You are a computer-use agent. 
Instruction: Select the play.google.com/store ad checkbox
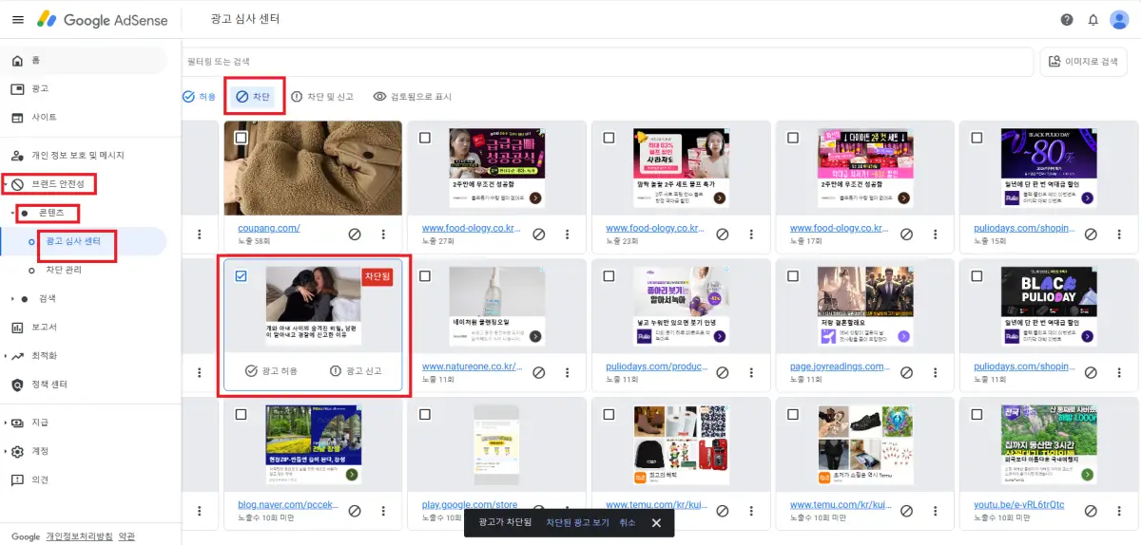(x=424, y=415)
